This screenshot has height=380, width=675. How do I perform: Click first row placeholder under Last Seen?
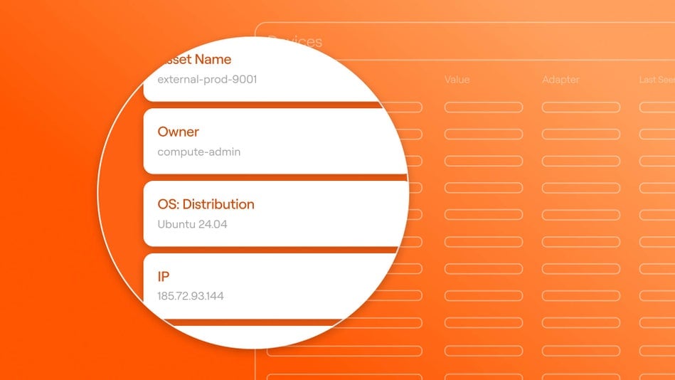click(657, 107)
